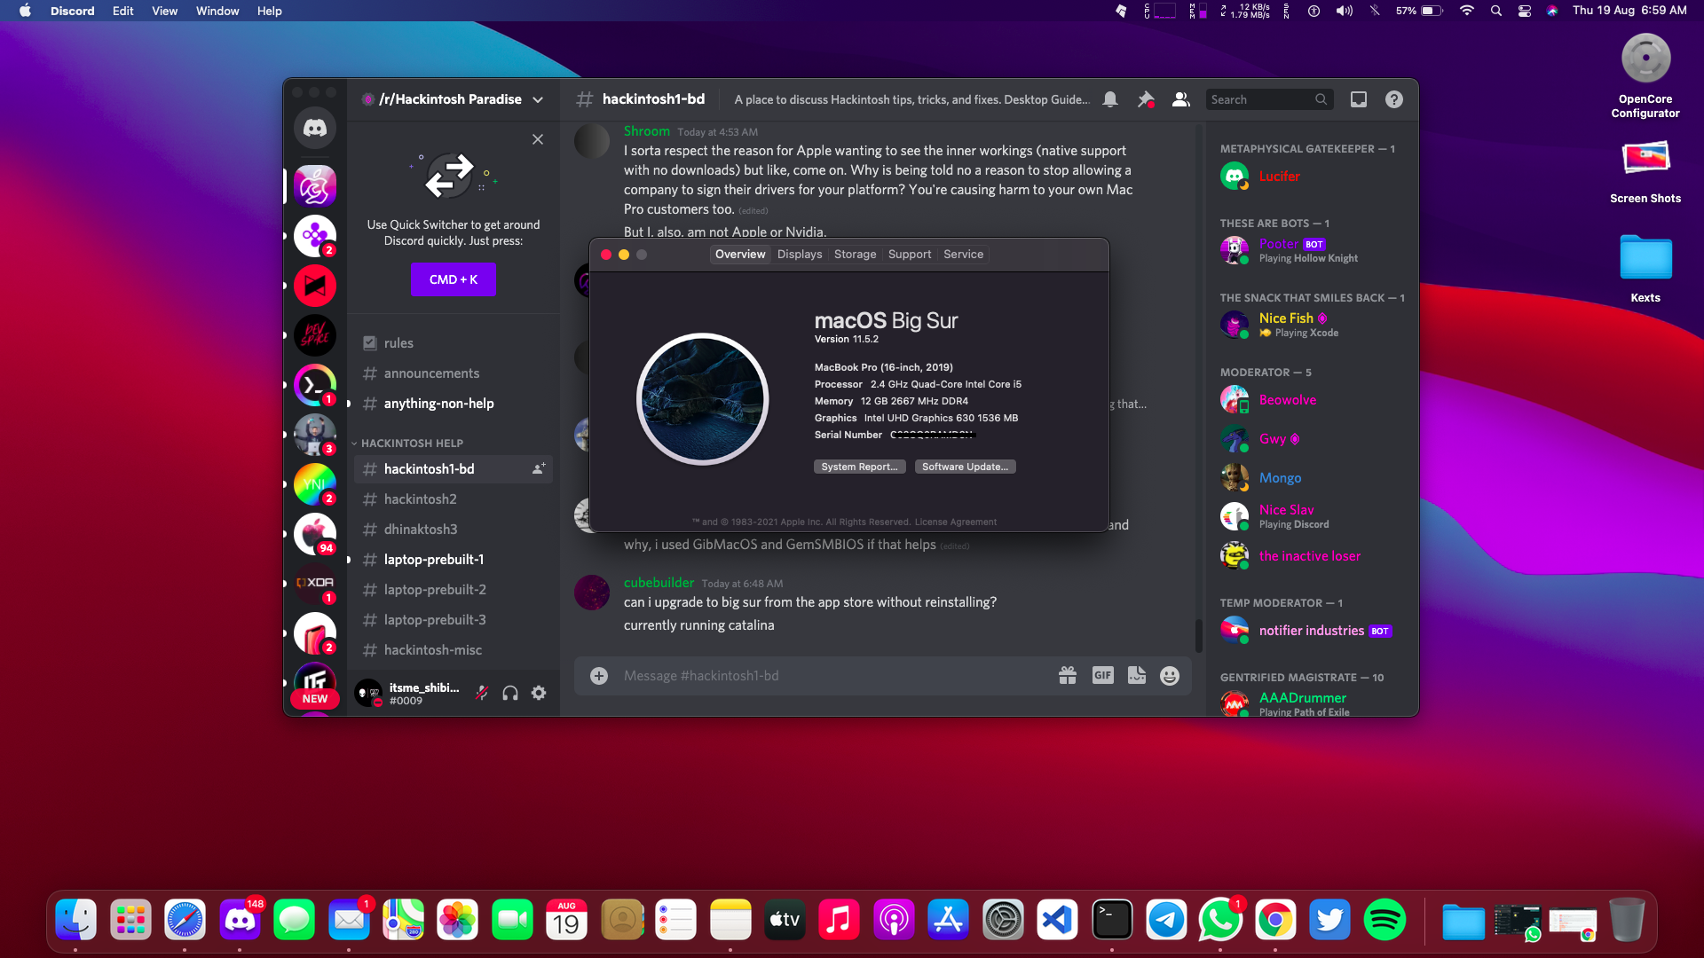1704x958 pixels.
Task: Switch to the Displays tab
Action: pyautogui.click(x=800, y=255)
